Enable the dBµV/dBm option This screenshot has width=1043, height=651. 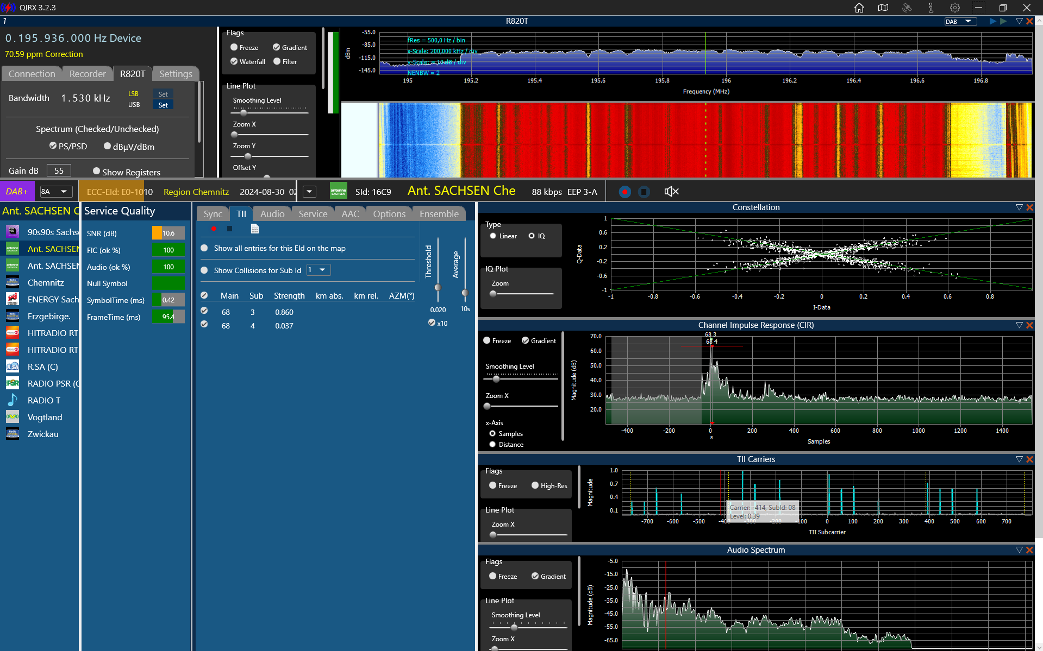click(x=107, y=146)
